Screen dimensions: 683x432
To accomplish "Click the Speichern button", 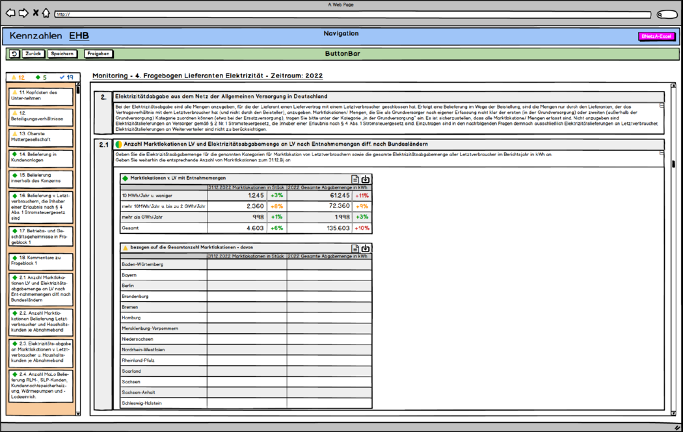I will [62, 53].
